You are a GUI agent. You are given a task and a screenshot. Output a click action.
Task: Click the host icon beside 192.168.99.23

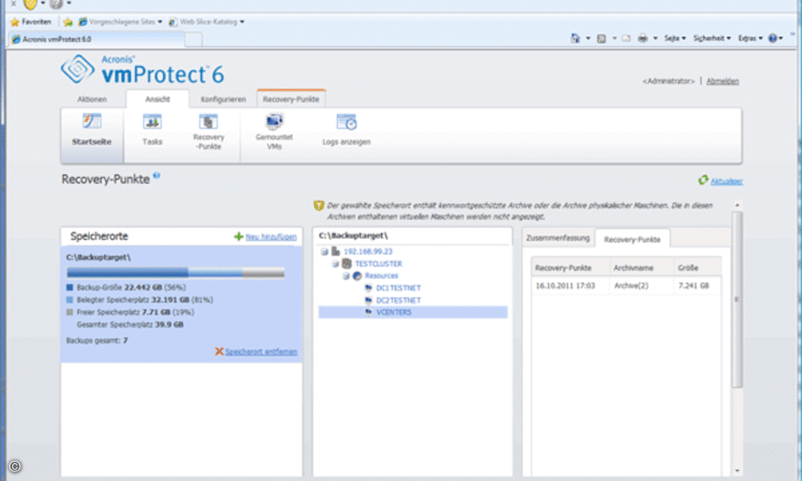click(x=336, y=251)
